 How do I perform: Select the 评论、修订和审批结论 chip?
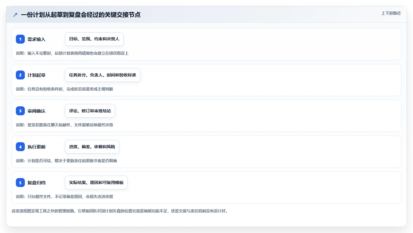[90, 111]
